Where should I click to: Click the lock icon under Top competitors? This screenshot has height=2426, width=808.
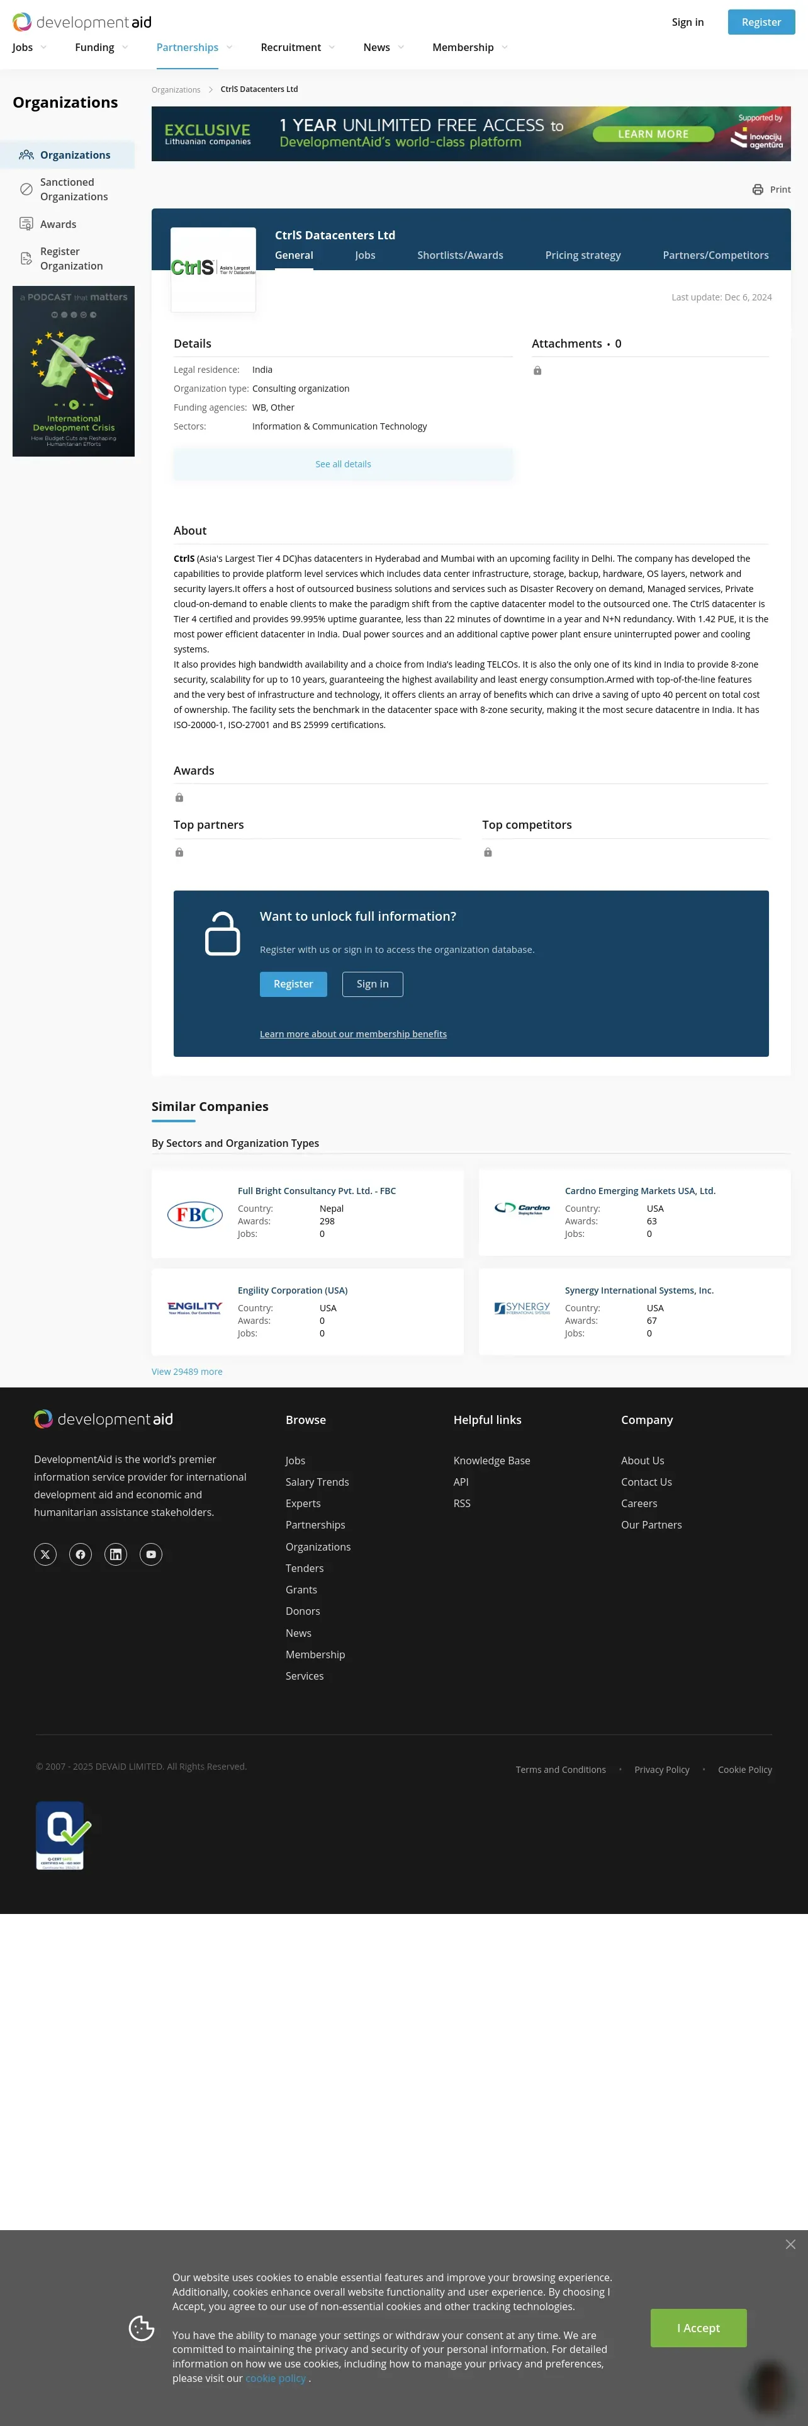[x=487, y=852]
